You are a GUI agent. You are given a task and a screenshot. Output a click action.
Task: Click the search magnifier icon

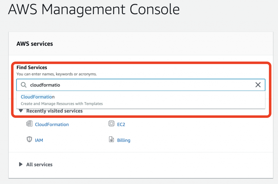tap(24, 85)
